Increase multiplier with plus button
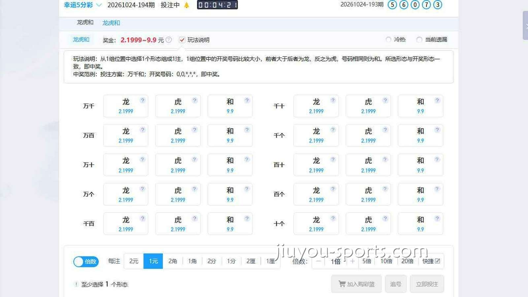The height and width of the screenshot is (297, 528). click(352, 261)
